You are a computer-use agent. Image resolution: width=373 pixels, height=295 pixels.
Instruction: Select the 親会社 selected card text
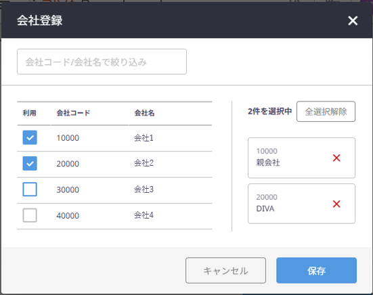point(268,162)
